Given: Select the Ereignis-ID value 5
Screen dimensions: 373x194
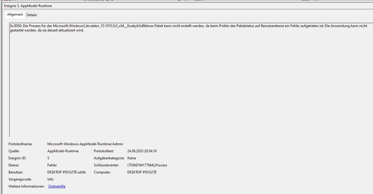Looking at the screenshot, I should click(x=48, y=158).
